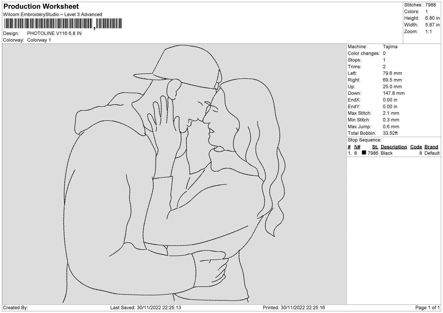443x313 pixels.
Task: Click the Code column header
Action: click(x=416, y=147)
